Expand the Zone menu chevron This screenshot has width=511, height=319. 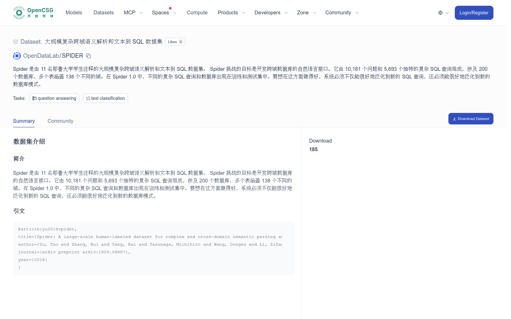tap(315, 13)
